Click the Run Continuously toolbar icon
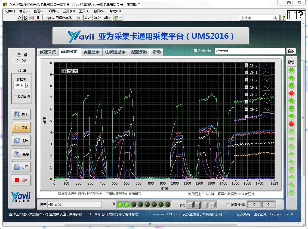The image size is (308, 229). [x=25, y=18]
